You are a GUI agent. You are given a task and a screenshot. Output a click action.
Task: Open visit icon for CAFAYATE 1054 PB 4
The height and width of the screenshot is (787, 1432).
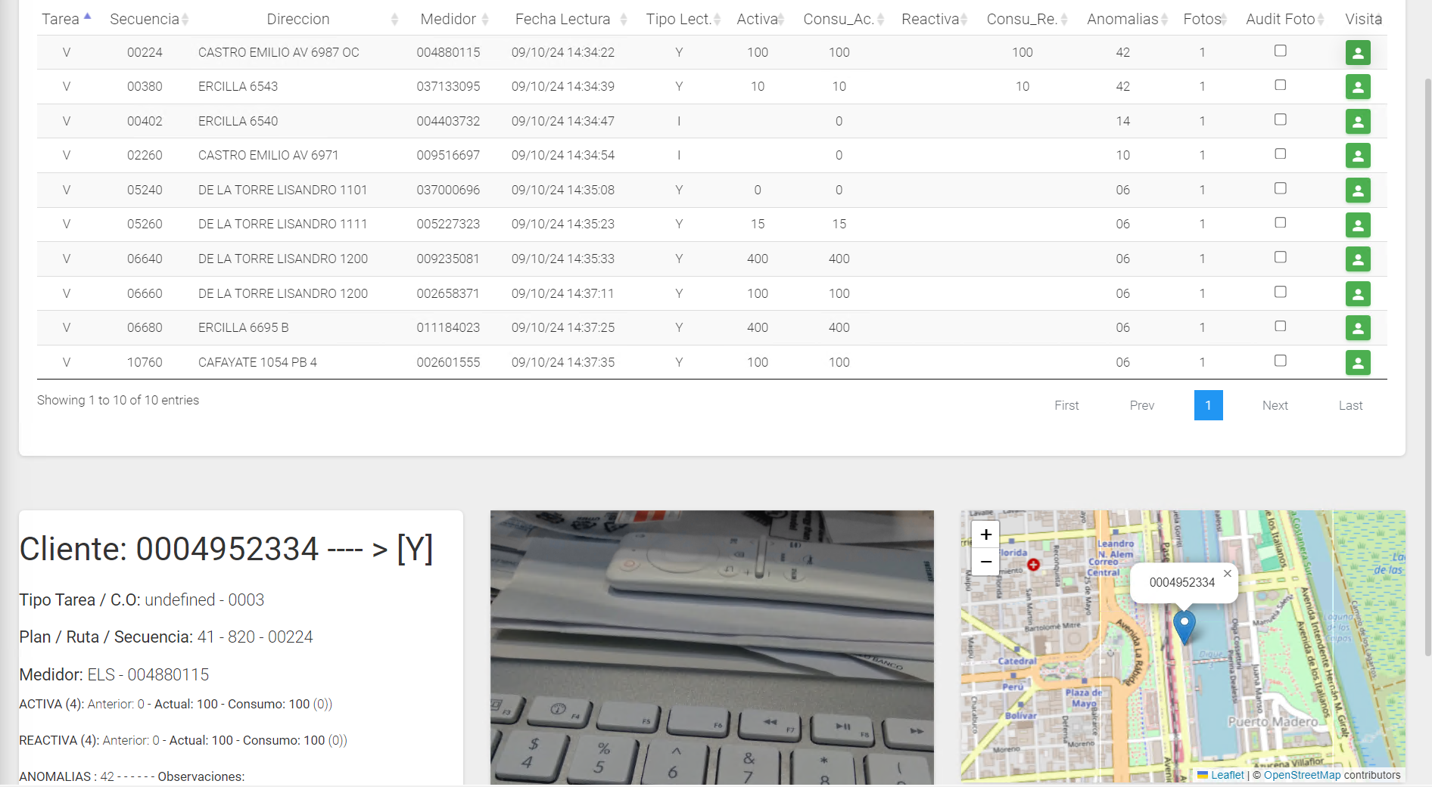click(1358, 363)
